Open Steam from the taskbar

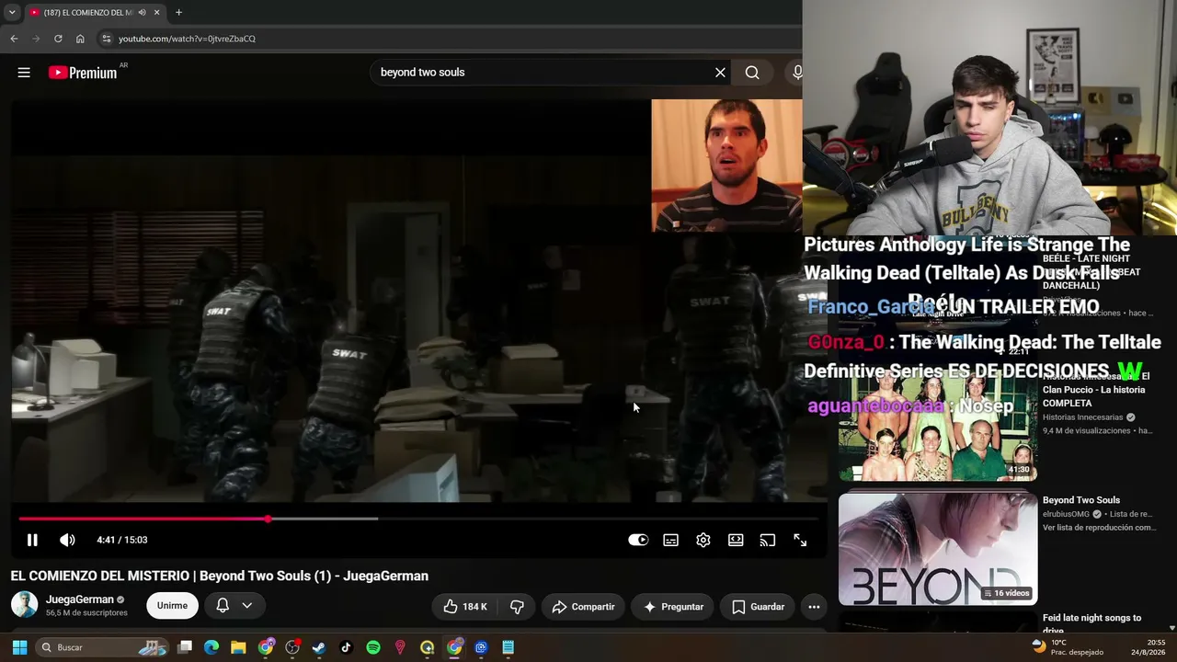click(x=319, y=647)
